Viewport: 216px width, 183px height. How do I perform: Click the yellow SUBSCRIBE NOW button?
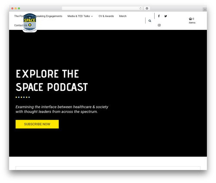click(x=37, y=124)
